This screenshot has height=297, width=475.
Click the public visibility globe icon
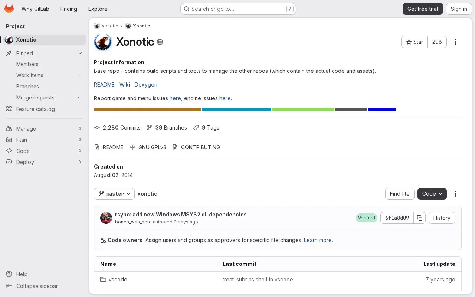(160, 42)
